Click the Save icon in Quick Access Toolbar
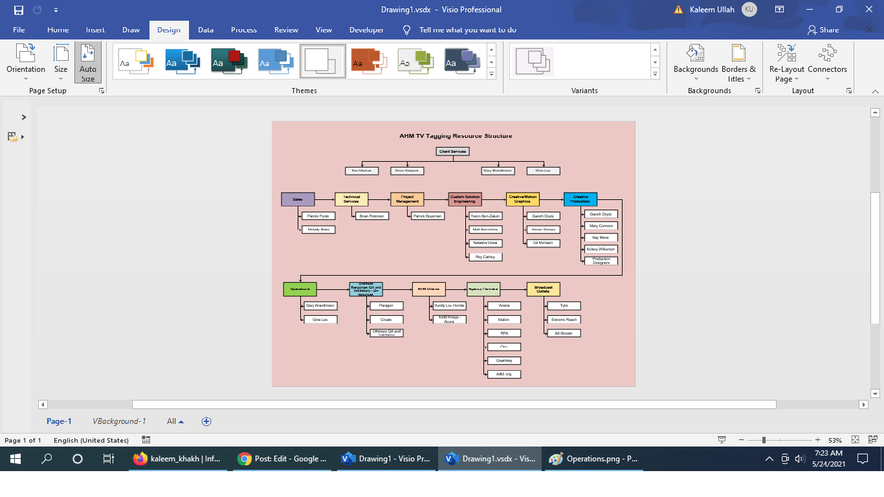The image size is (884, 497). [17, 9]
